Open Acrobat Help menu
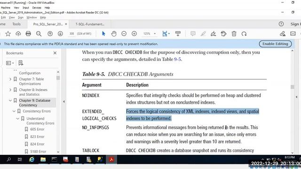This screenshot has width=301, height=169. click(x=43, y=17)
